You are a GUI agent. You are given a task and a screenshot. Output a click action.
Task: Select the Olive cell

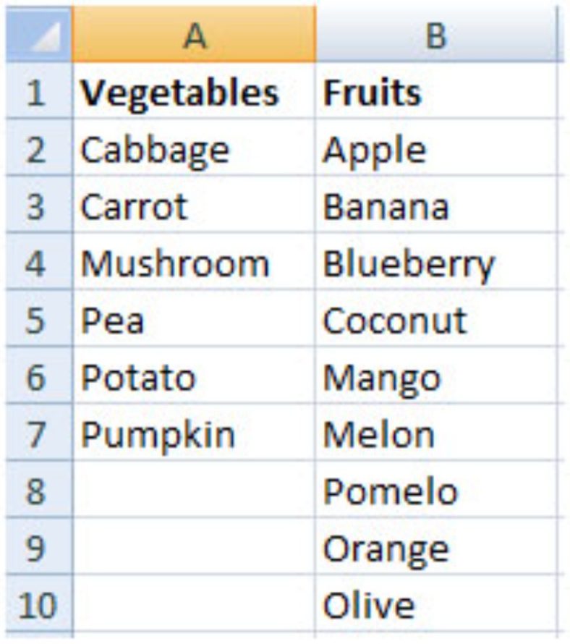436,603
